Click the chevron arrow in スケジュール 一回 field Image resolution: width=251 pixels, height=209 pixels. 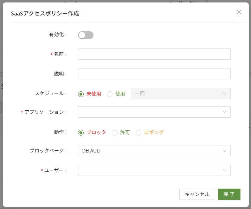225,93
